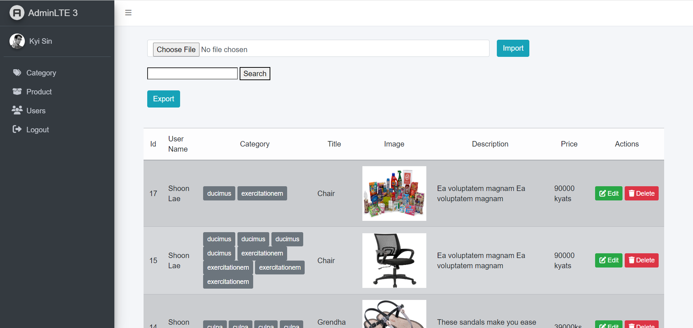Focus the search text input field

193,73
